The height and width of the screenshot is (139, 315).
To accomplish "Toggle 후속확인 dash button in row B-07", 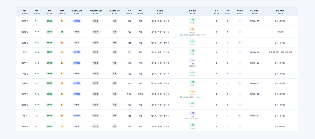I will pyautogui.click(x=240, y=105).
